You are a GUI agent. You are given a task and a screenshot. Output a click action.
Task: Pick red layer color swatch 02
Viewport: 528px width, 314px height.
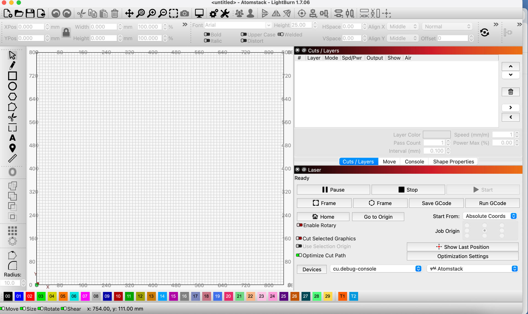coord(30,296)
